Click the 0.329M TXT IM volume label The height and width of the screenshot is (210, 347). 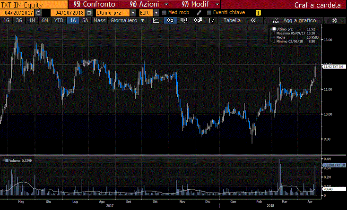pyautogui.click(x=334, y=165)
